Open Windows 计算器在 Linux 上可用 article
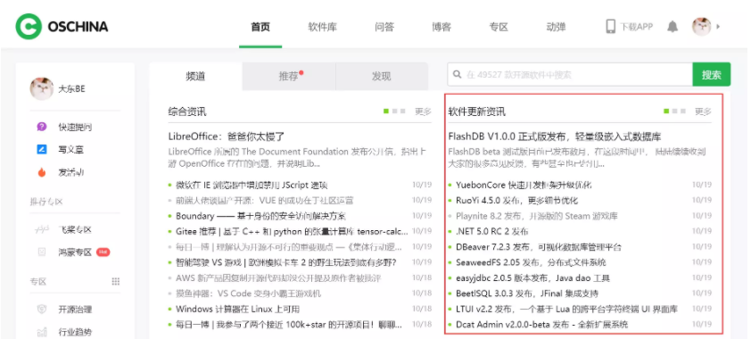This screenshot has height=364, width=751. pyautogui.click(x=237, y=309)
